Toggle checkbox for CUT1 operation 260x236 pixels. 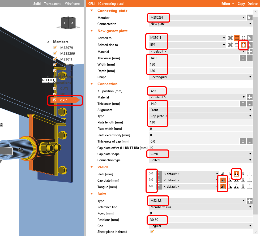coord(54,88)
